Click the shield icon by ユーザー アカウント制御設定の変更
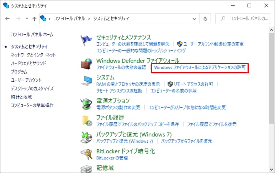275x173 pixels. point(180,44)
